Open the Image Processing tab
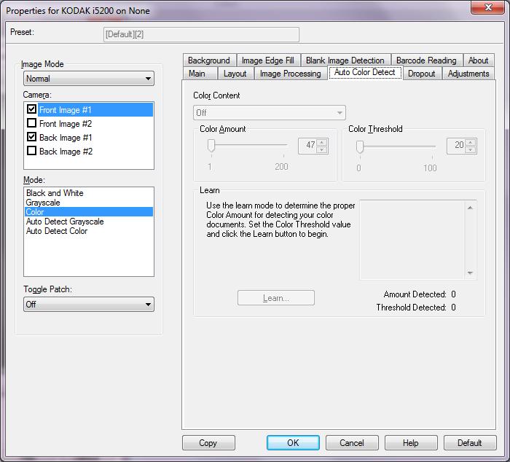 pos(291,74)
